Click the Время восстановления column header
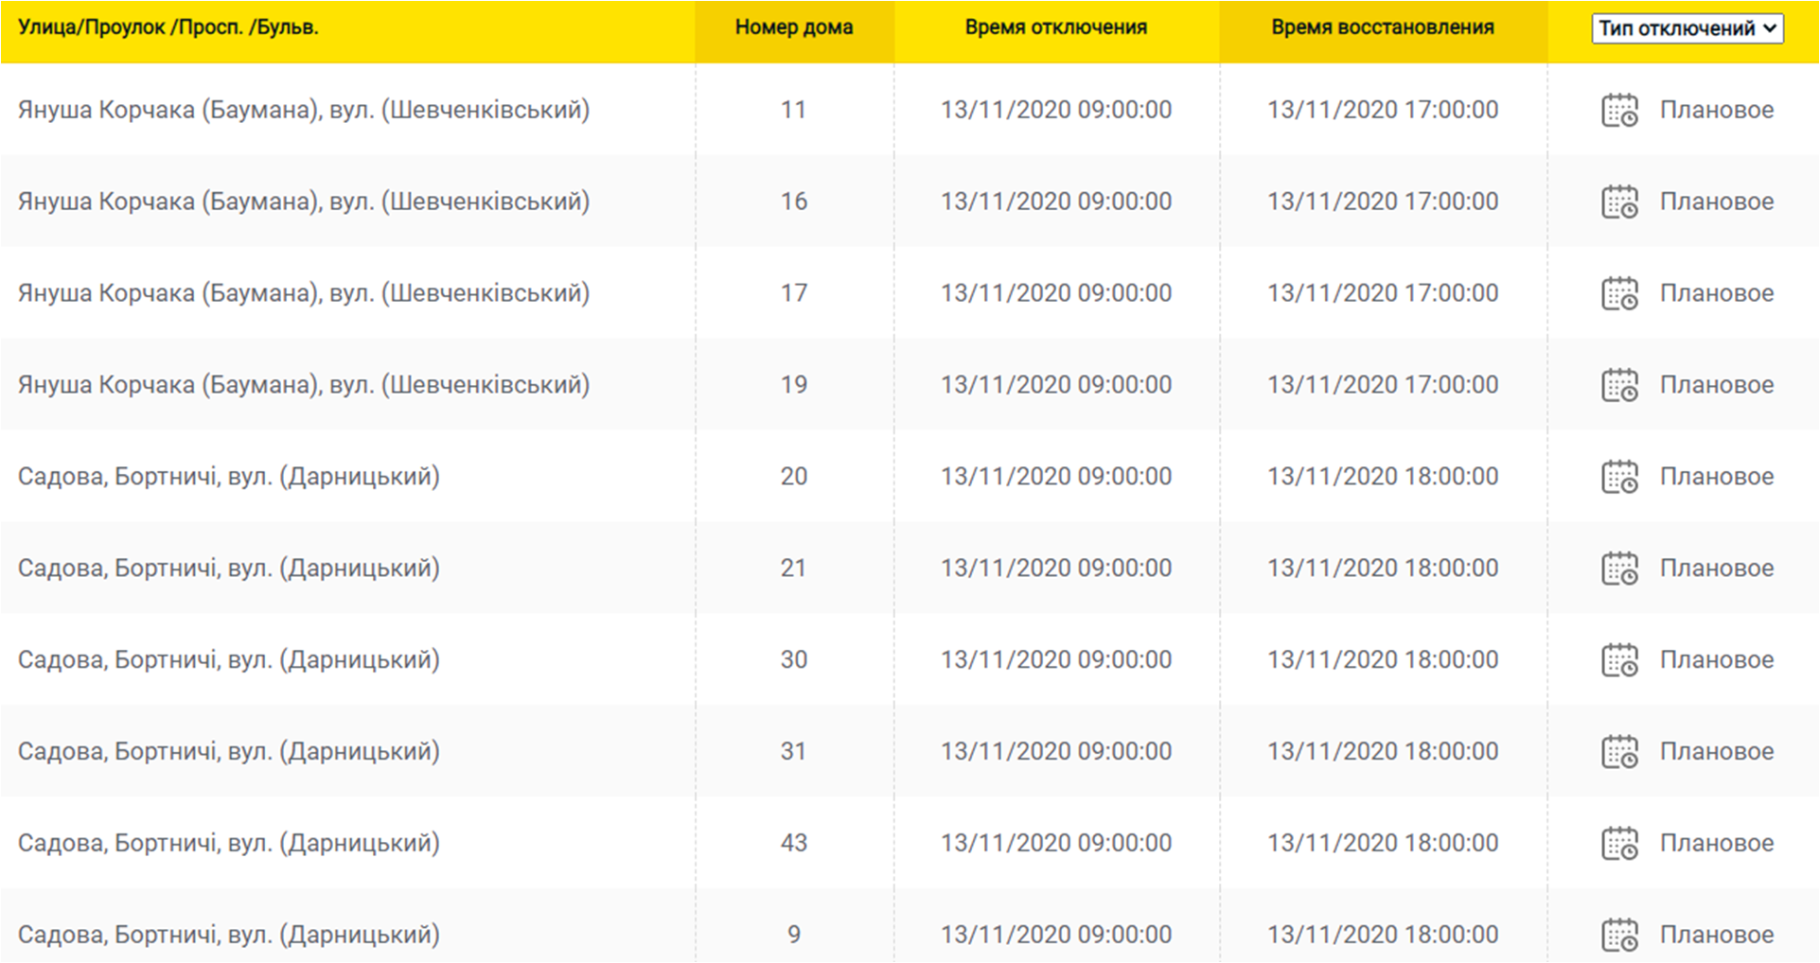Screen dimensions: 1820x963 [x=1382, y=27]
